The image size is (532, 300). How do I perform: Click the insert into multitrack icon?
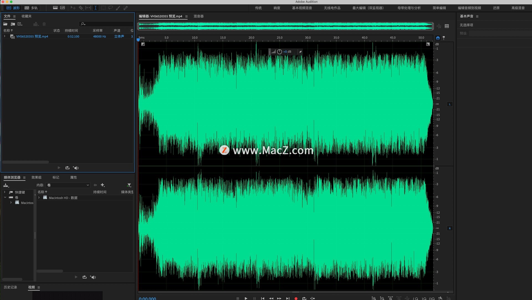pyautogui.click(x=36, y=24)
